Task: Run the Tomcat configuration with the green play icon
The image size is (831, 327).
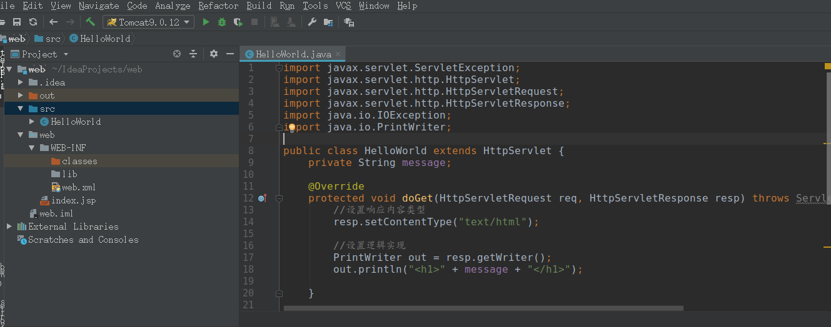Action: point(206,22)
